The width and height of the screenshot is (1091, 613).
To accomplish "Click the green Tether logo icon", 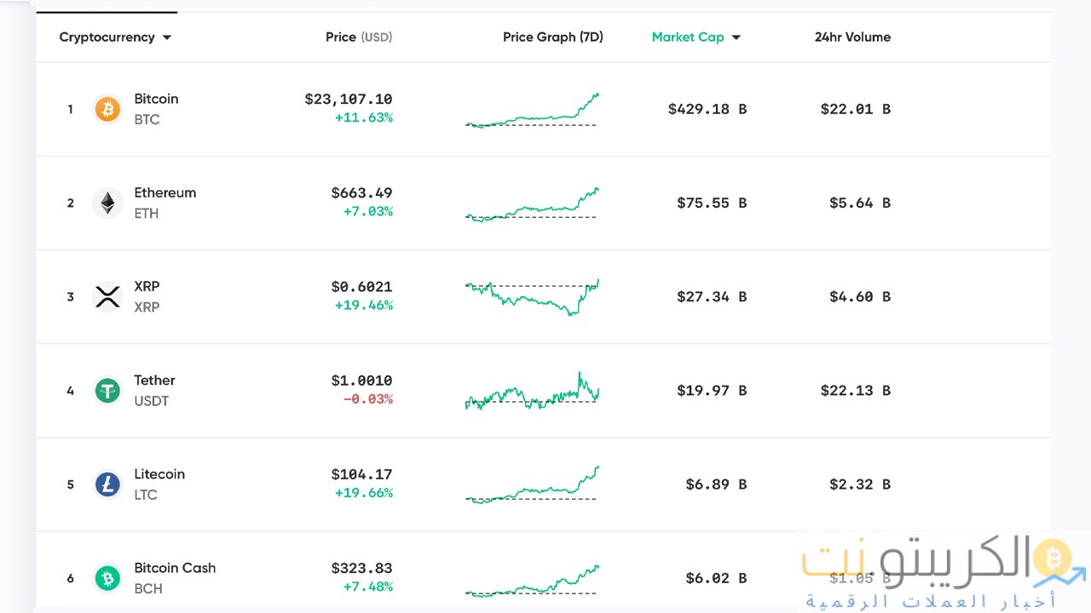I will pyautogui.click(x=107, y=390).
